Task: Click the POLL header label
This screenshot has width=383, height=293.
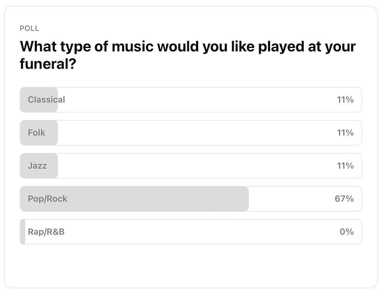Action: pos(29,28)
